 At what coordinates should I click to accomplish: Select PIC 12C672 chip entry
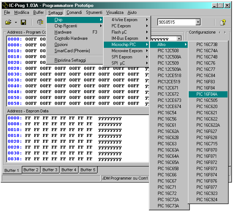point(169,94)
